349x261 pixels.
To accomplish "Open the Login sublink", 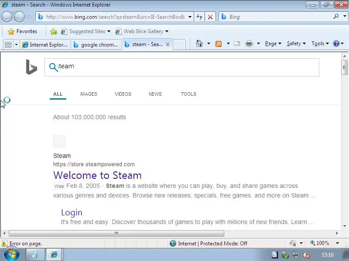I will 72,212.
